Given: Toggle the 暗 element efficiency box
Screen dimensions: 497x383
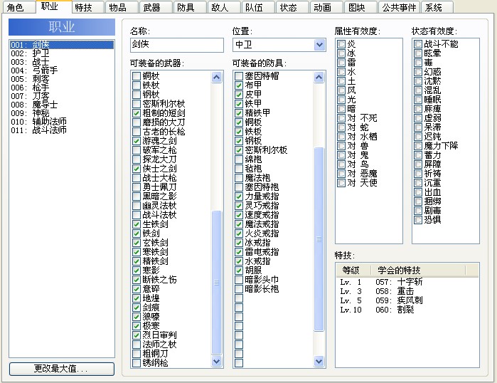Looking at the screenshot, I should (341, 109).
